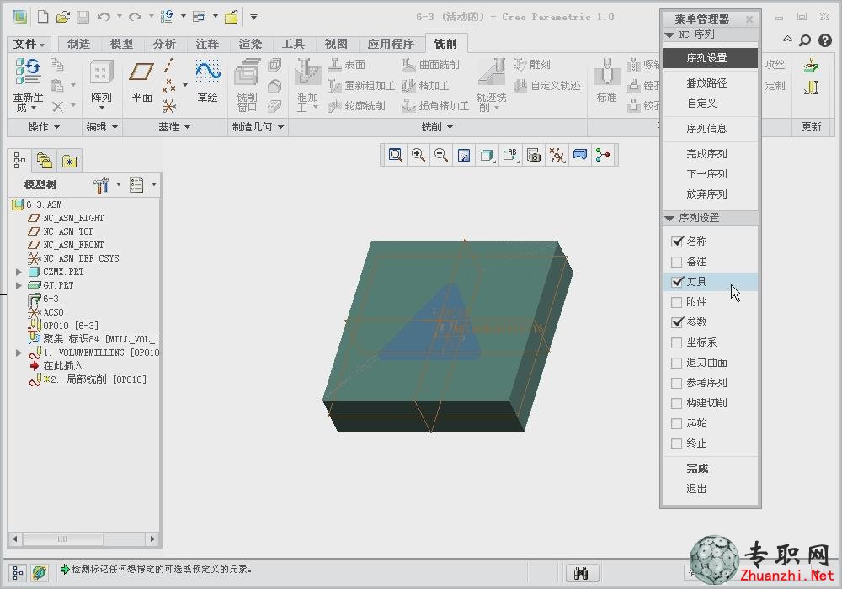The height and width of the screenshot is (589, 842).
Task: Check the 起始 (Start) checkbox
Action: pos(677,423)
